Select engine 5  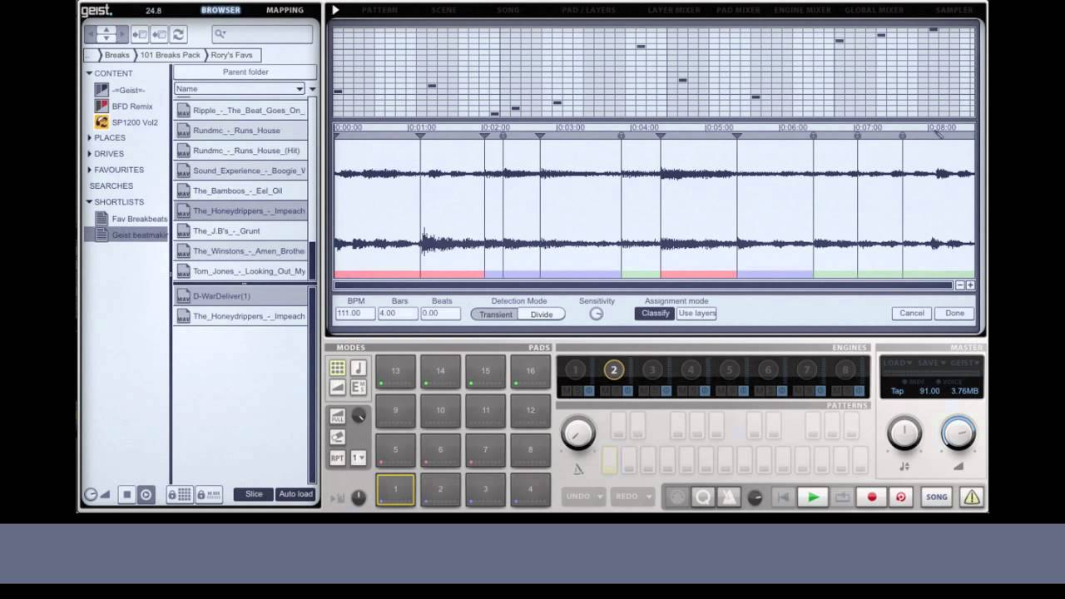click(730, 370)
